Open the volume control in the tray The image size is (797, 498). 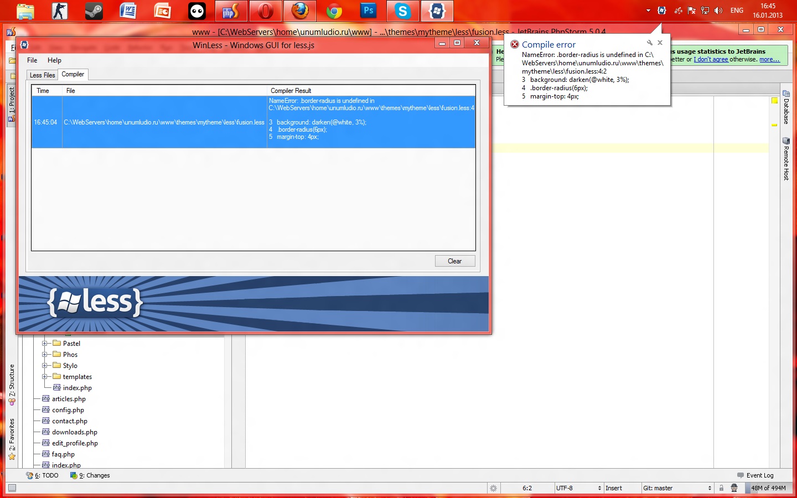tap(718, 11)
